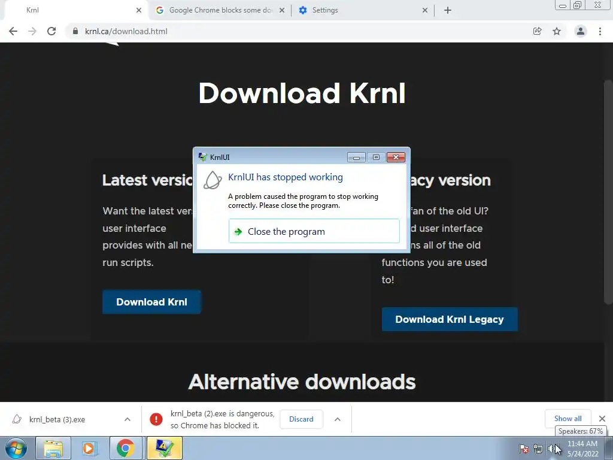
Task: Show all downloads
Action: click(568, 419)
